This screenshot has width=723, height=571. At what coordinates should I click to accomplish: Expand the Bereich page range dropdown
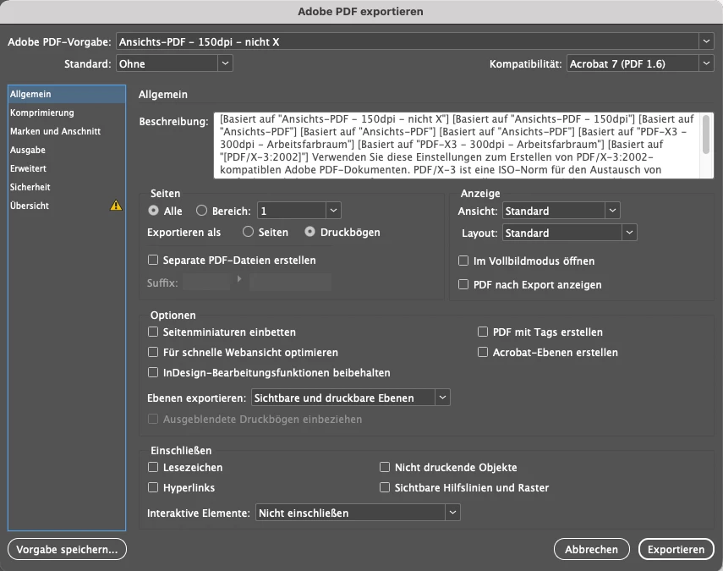tap(333, 211)
